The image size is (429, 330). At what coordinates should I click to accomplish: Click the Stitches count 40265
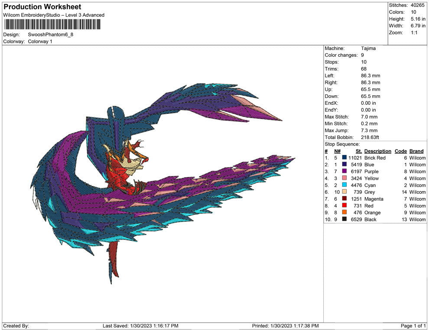click(x=418, y=5)
